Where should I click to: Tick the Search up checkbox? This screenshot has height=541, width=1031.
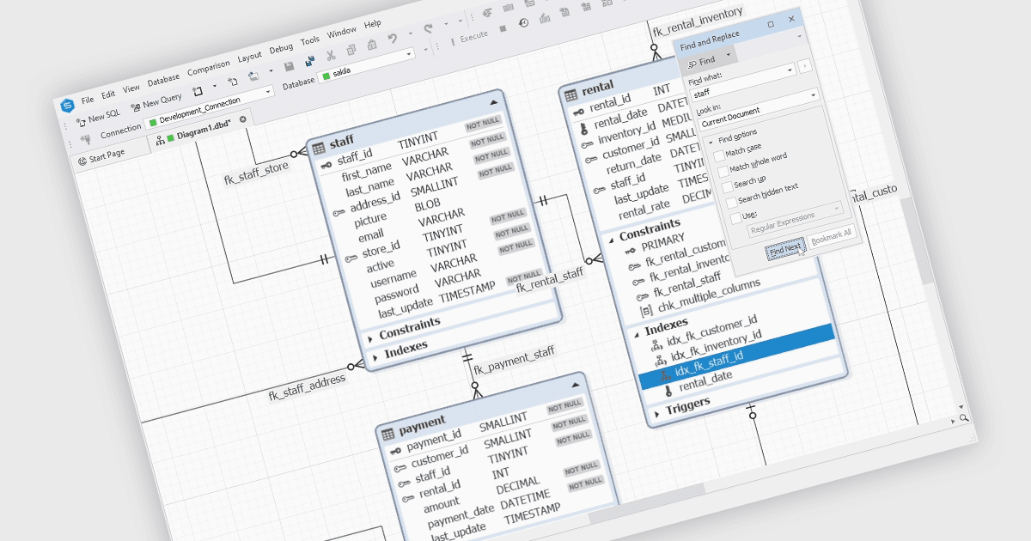point(728,186)
